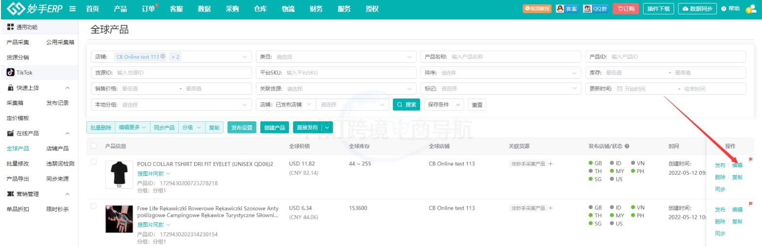Collapse the 营销管理 sidebar section
Image resolution: width=762 pixels, height=247 pixels.
pyautogui.click(x=68, y=194)
